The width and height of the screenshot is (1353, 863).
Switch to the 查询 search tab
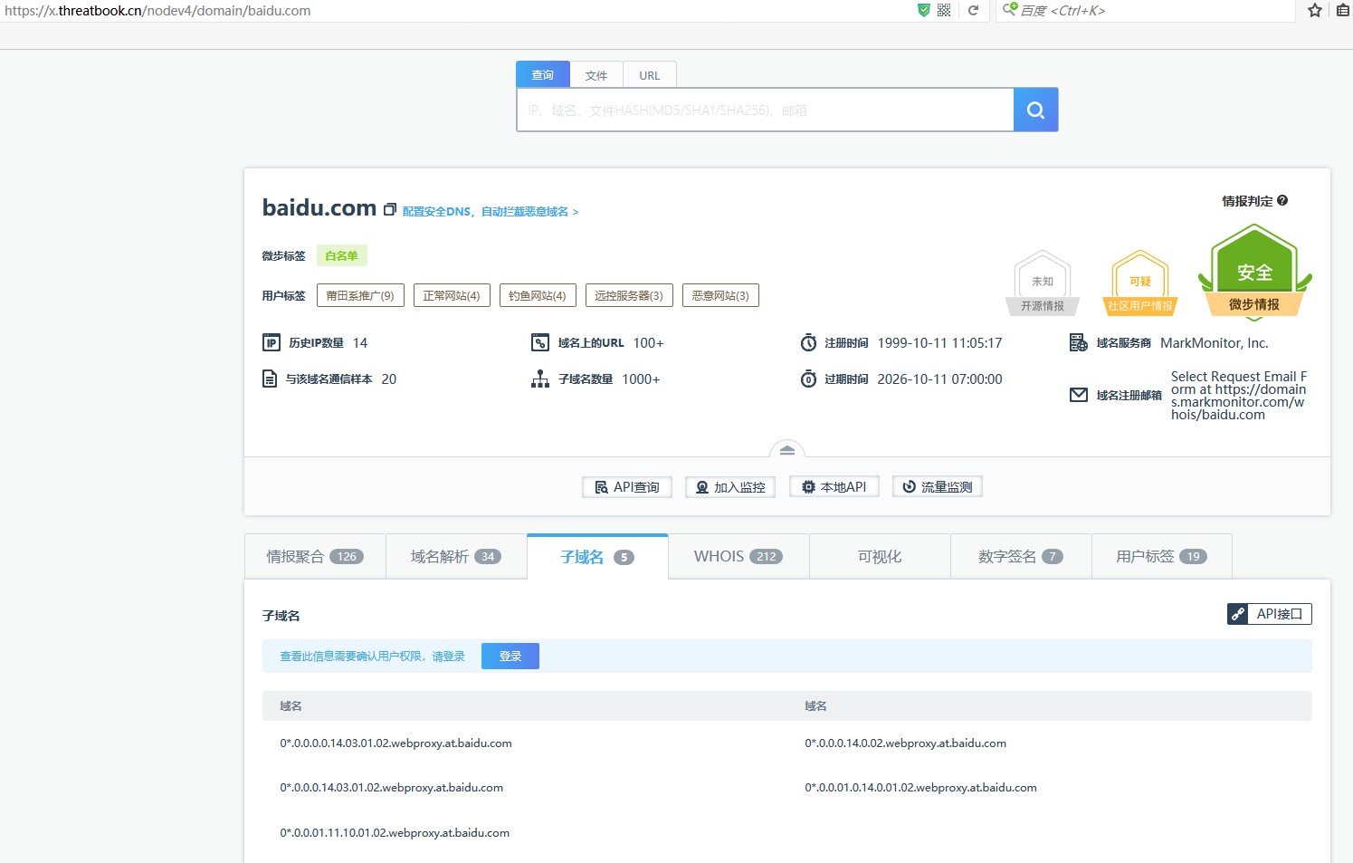(543, 75)
